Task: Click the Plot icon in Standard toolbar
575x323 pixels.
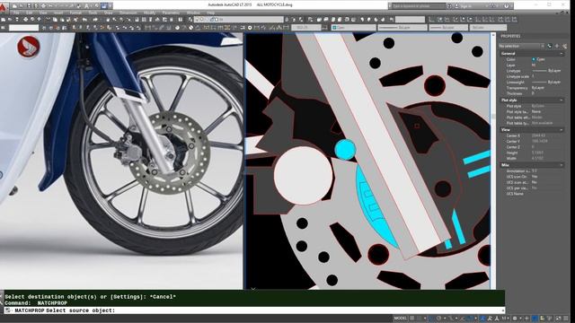Action: (26, 20)
